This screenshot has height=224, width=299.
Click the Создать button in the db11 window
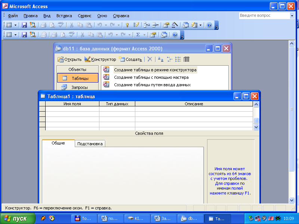pos(130,59)
